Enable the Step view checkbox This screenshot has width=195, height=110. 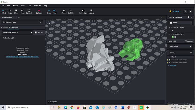(186, 41)
